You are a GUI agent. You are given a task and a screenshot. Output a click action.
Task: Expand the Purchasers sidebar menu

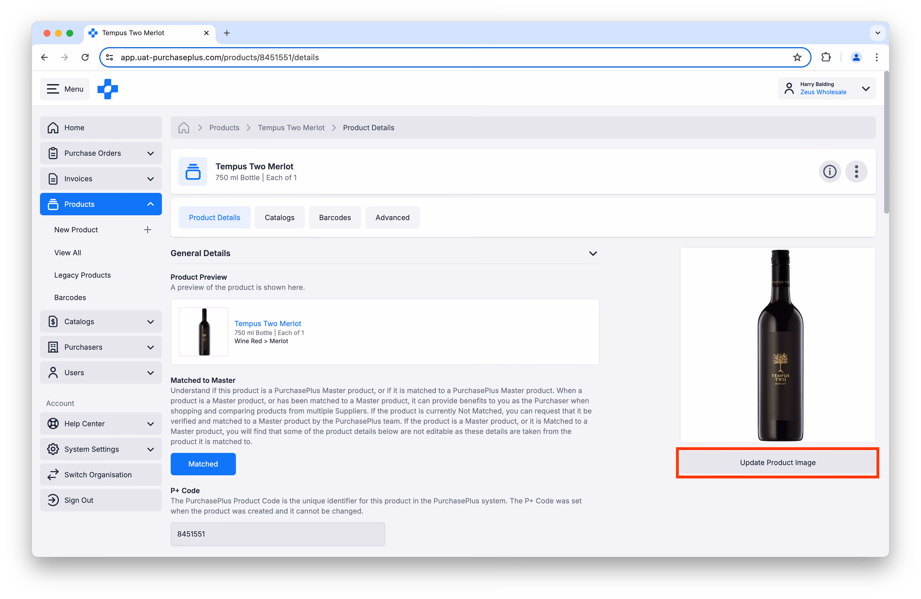pyautogui.click(x=101, y=347)
